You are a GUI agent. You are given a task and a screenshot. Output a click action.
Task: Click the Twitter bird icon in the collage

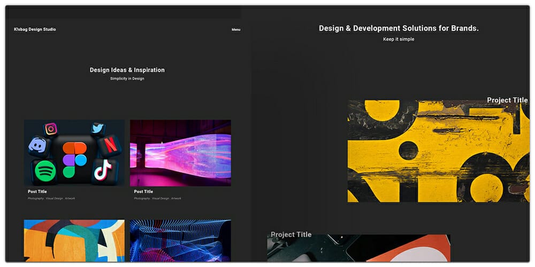(x=97, y=128)
